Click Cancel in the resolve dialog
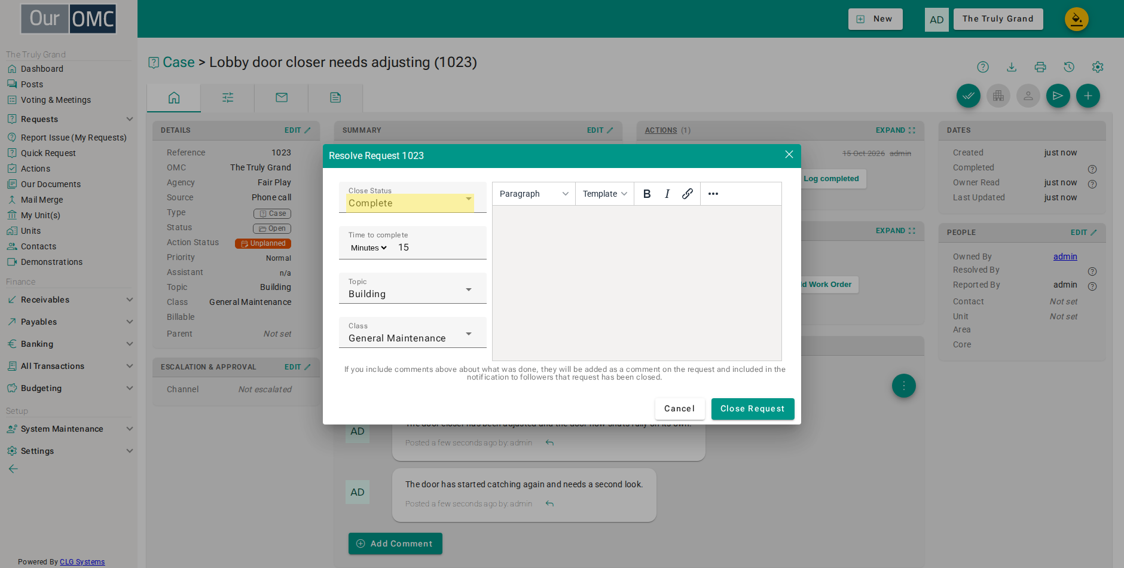Viewport: 1124px width, 568px height. point(680,409)
